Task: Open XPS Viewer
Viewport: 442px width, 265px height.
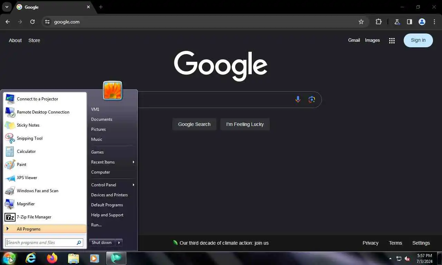Action: click(45, 178)
